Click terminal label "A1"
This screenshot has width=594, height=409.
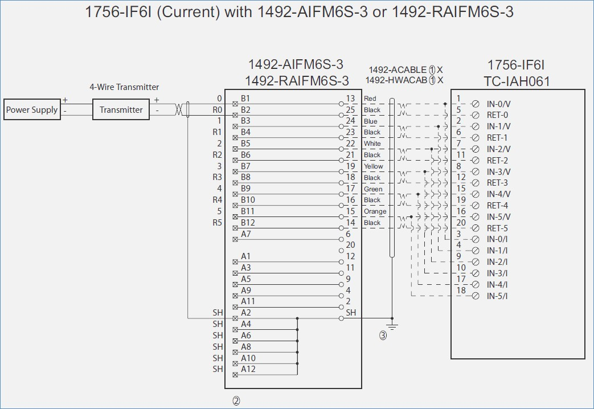[x=245, y=256]
